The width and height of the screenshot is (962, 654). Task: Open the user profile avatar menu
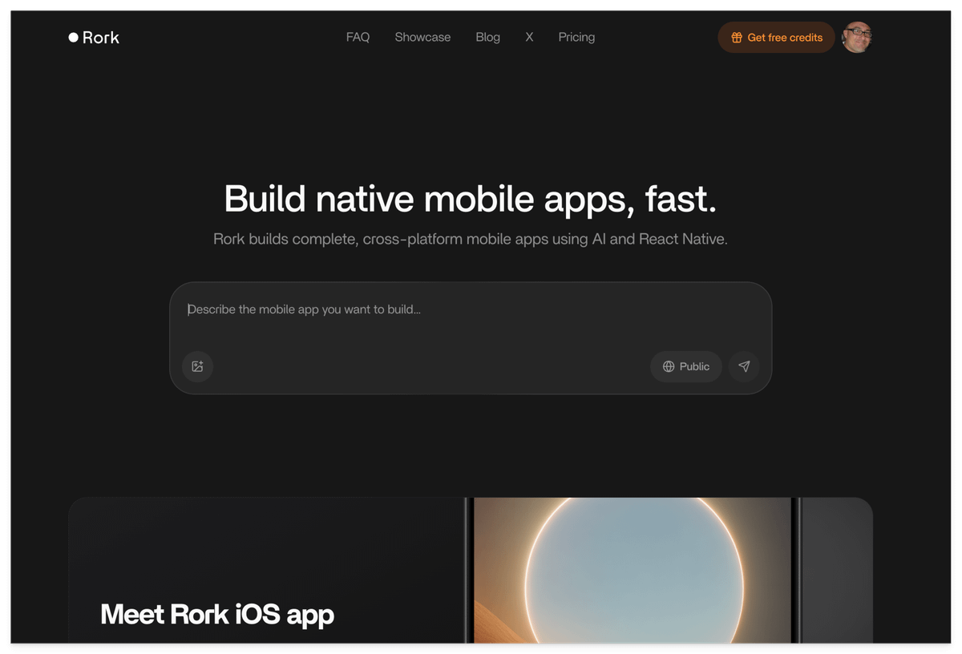[x=856, y=37]
